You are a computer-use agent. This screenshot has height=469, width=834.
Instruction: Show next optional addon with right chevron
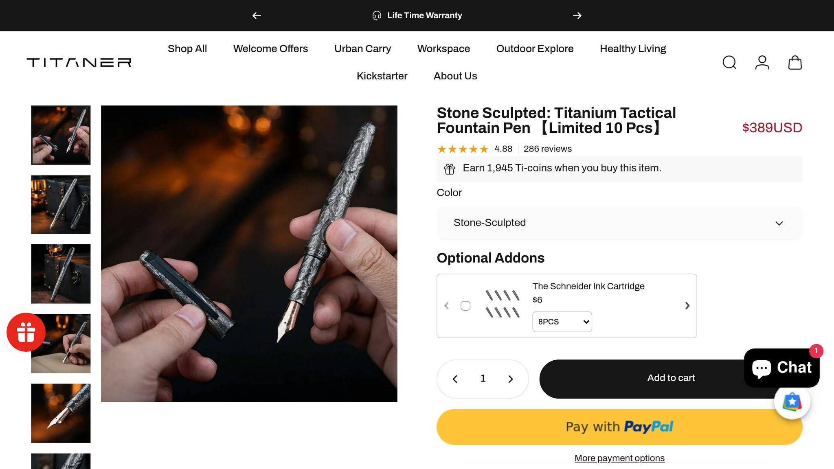click(x=687, y=306)
